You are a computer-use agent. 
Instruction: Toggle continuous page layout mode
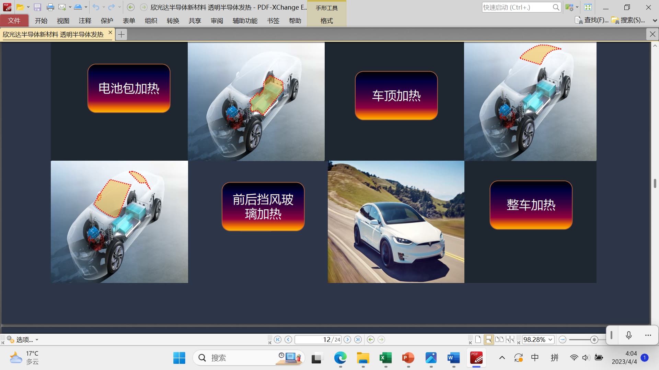pos(488,340)
